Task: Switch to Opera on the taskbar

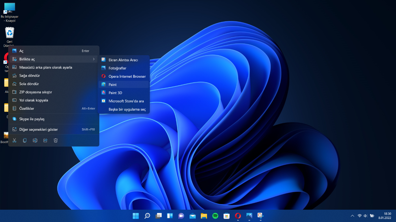Action: (238, 216)
